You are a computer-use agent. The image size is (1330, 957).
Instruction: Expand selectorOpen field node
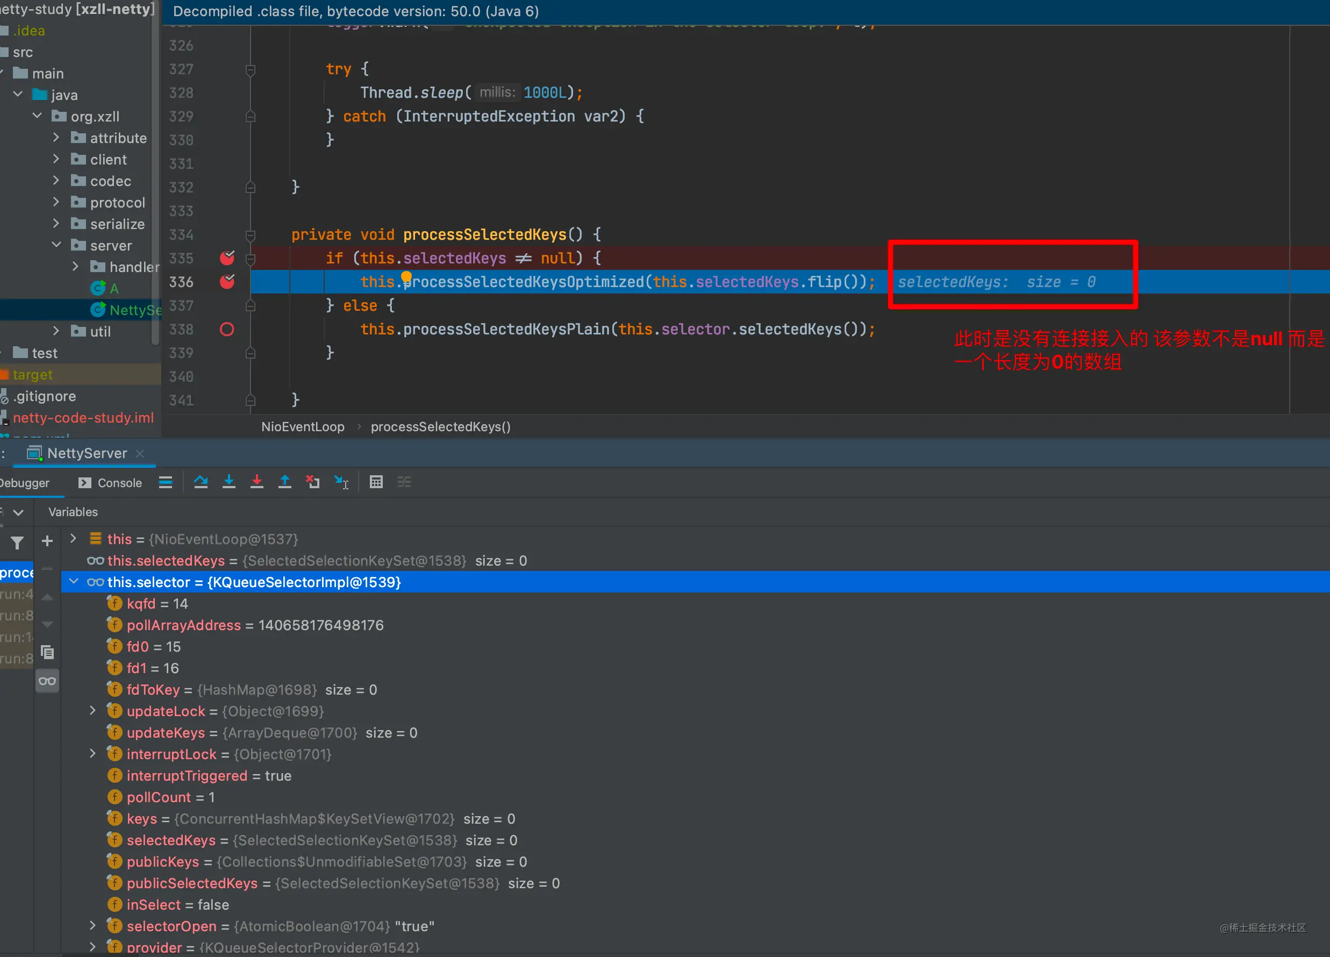92,925
